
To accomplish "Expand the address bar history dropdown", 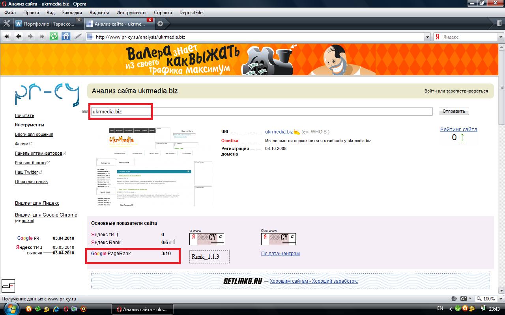I will coord(427,37).
